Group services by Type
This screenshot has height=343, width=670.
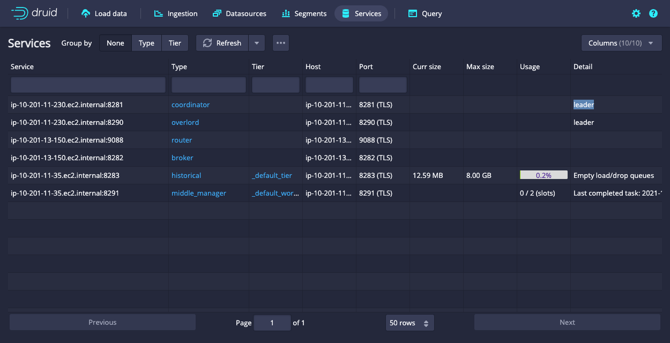pyautogui.click(x=146, y=43)
